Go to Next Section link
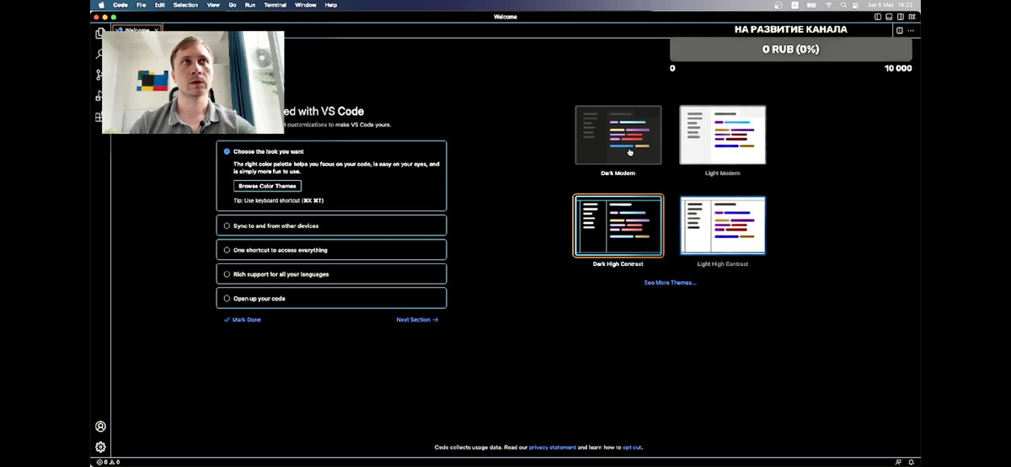 click(417, 320)
